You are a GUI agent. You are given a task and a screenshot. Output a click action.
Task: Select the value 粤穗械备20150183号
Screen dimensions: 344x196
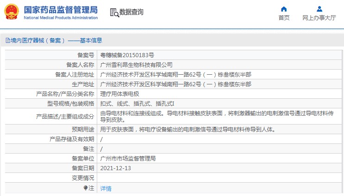pyautogui.click(x=127, y=55)
